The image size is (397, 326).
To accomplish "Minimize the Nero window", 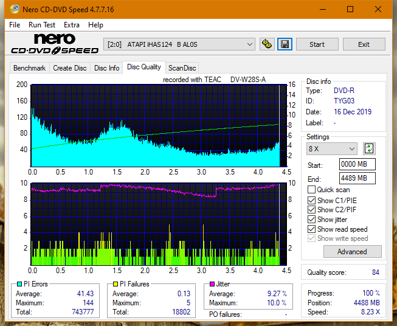I will click(x=323, y=9).
